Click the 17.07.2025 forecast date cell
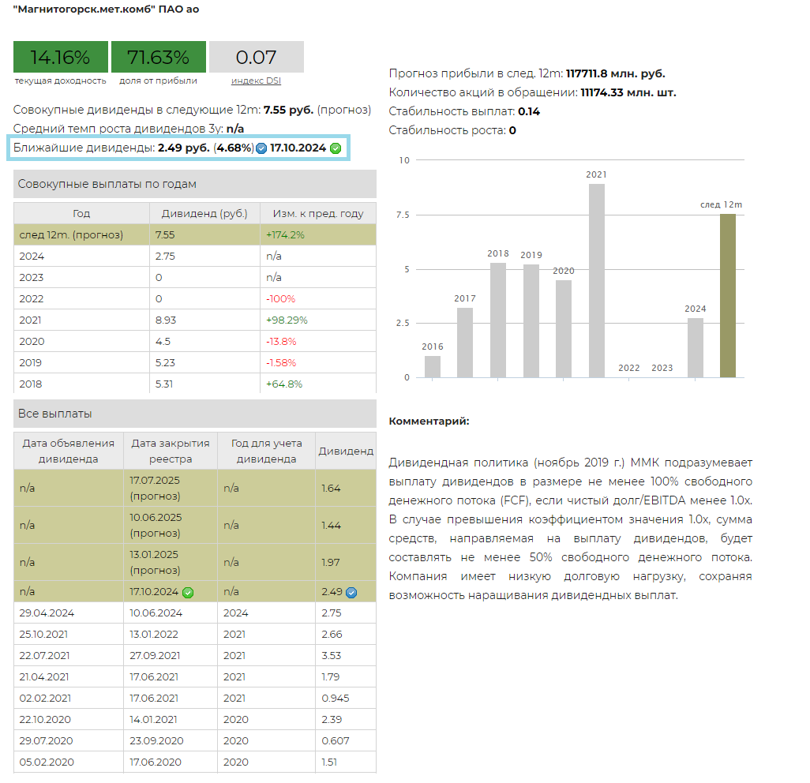The height and width of the screenshot is (783, 810). (171, 489)
